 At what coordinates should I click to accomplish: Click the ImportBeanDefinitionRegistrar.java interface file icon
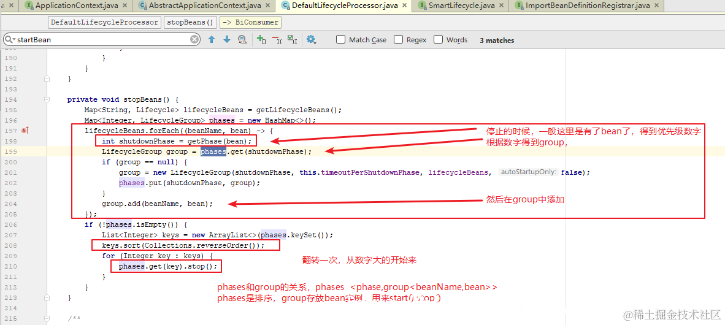coord(520,6)
